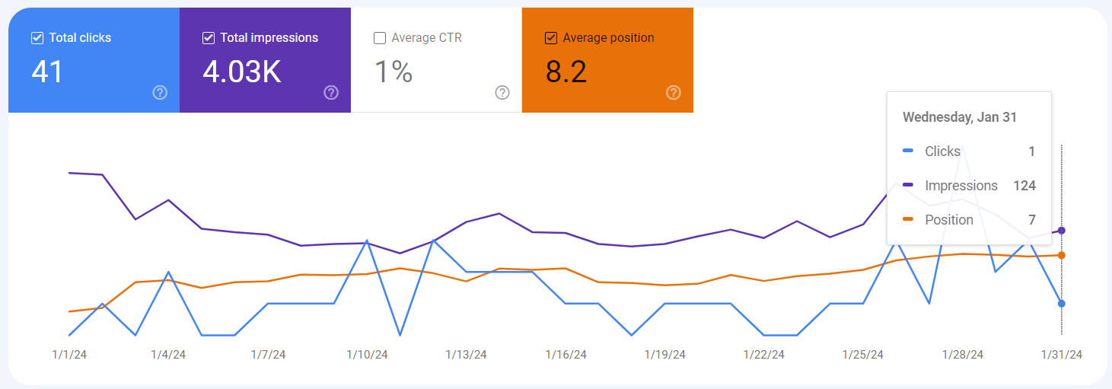Screen dimensions: 1112x389
Task: Click the purple Impressions point on Jan 31
Action: 1061,230
